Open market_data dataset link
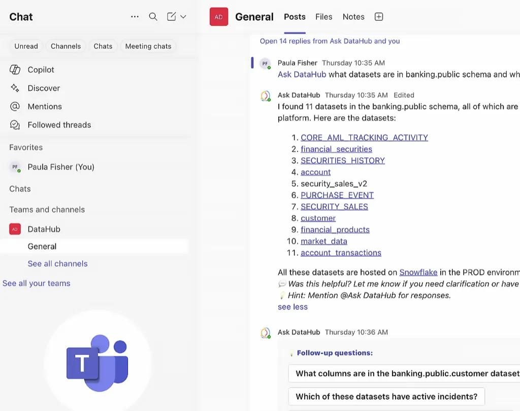This screenshot has height=411, width=520. pos(324,242)
